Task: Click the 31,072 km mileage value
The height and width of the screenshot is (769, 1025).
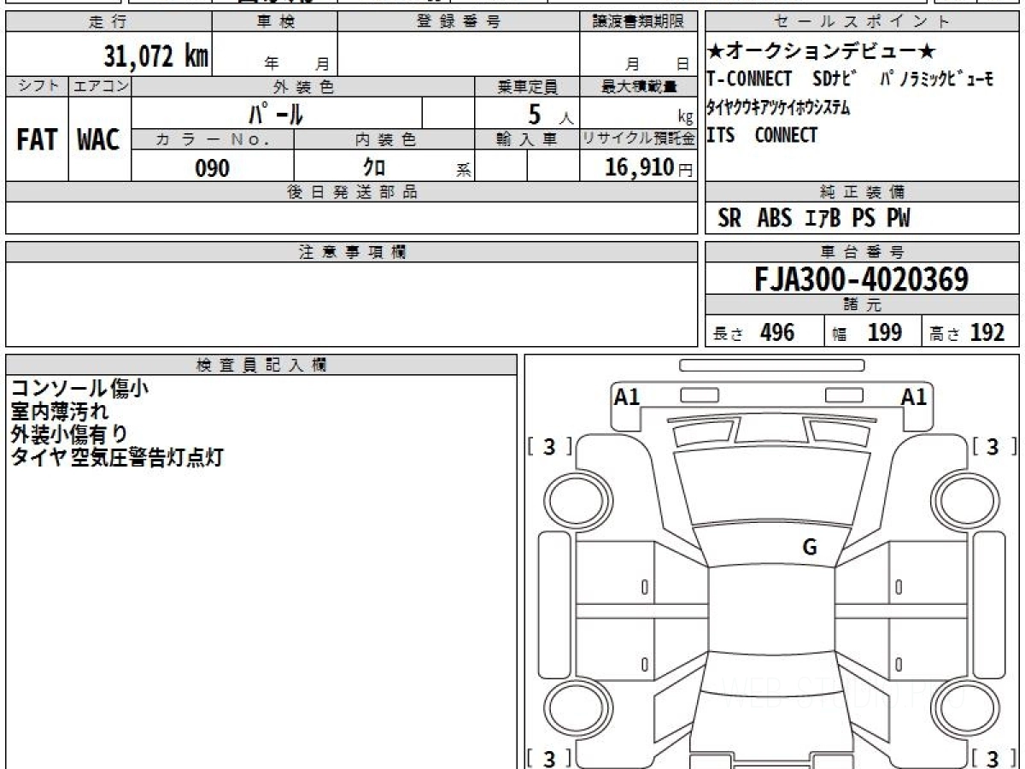Action: tap(156, 56)
